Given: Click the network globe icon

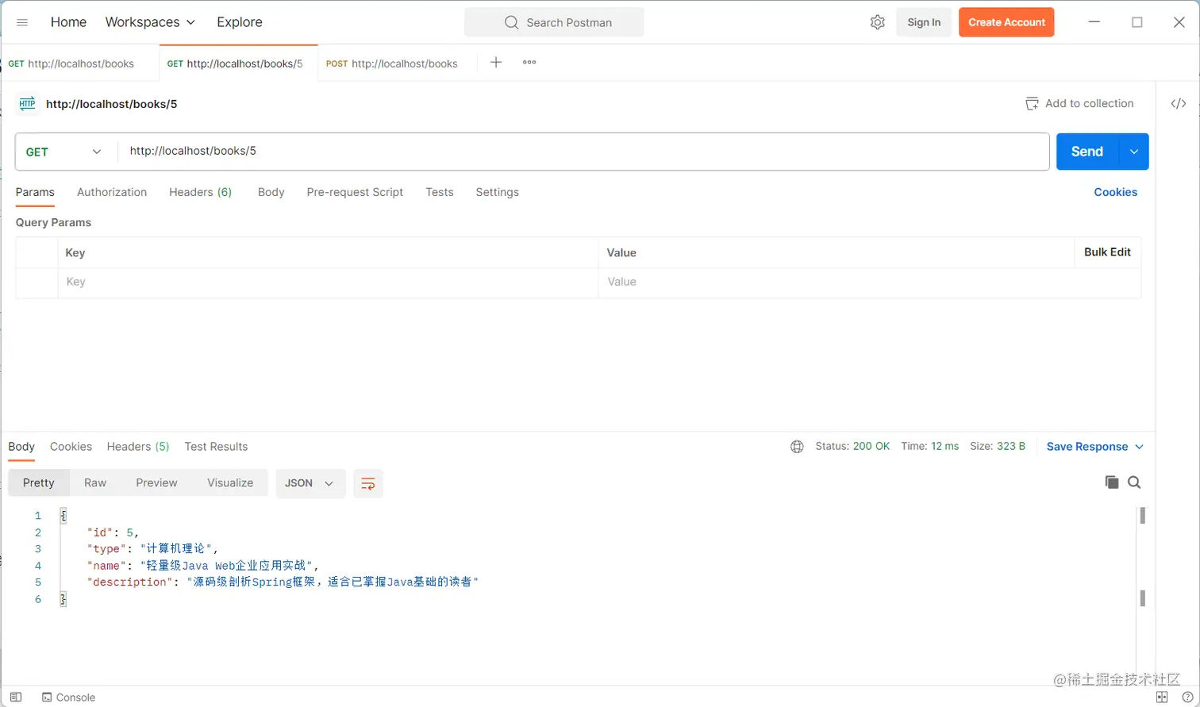Looking at the screenshot, I should pos(797,447).
